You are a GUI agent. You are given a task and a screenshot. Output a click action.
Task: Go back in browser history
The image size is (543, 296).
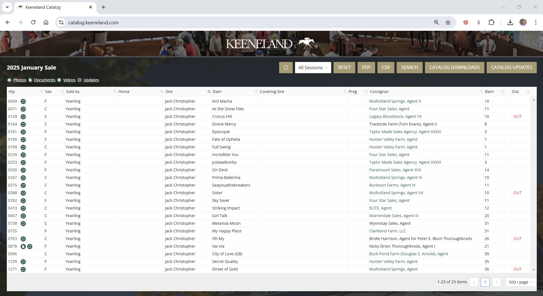[x=8, y=22]
